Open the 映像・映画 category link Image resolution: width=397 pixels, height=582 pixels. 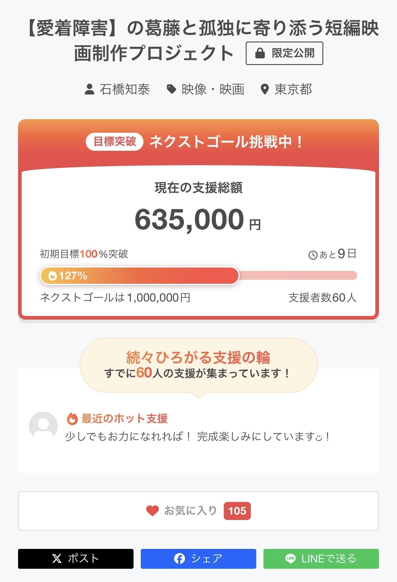tap(213, 89)
